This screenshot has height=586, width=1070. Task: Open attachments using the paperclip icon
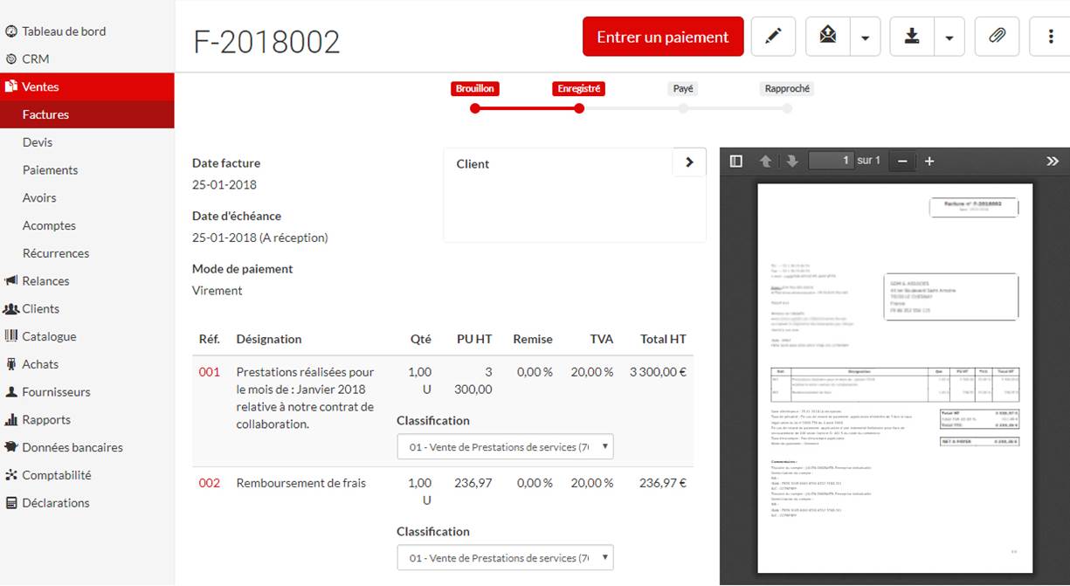coord(997,36)
